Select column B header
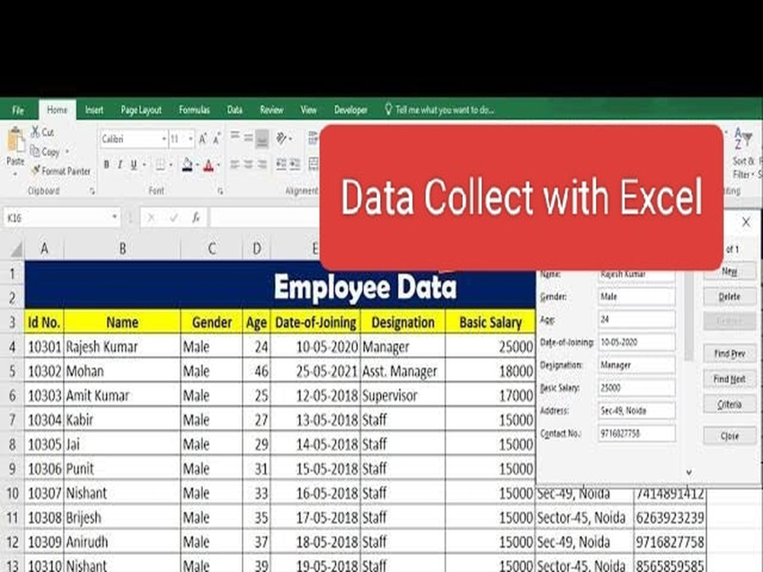The height and width of the screenshot is (572, 763). tap(122, 249)
